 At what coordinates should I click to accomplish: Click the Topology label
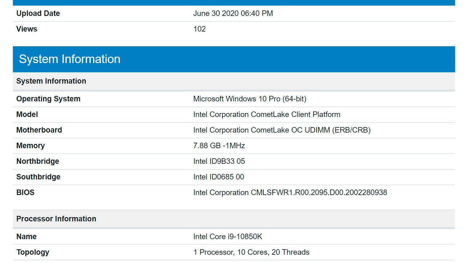pyautogui.click(x=33, y=252)
